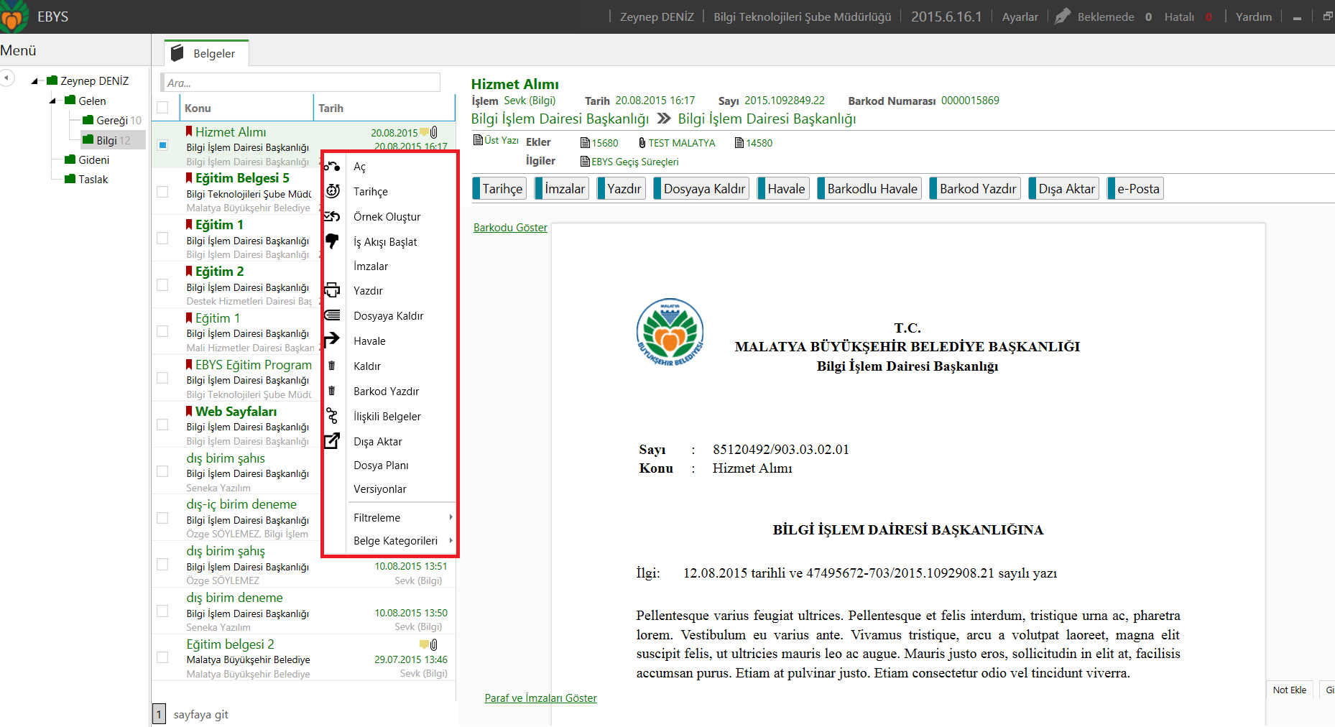
Task: Click the page number field near sayfaya git
Action: [159, 714]
